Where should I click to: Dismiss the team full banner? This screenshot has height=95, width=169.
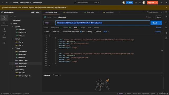click(x=166, y=8)
